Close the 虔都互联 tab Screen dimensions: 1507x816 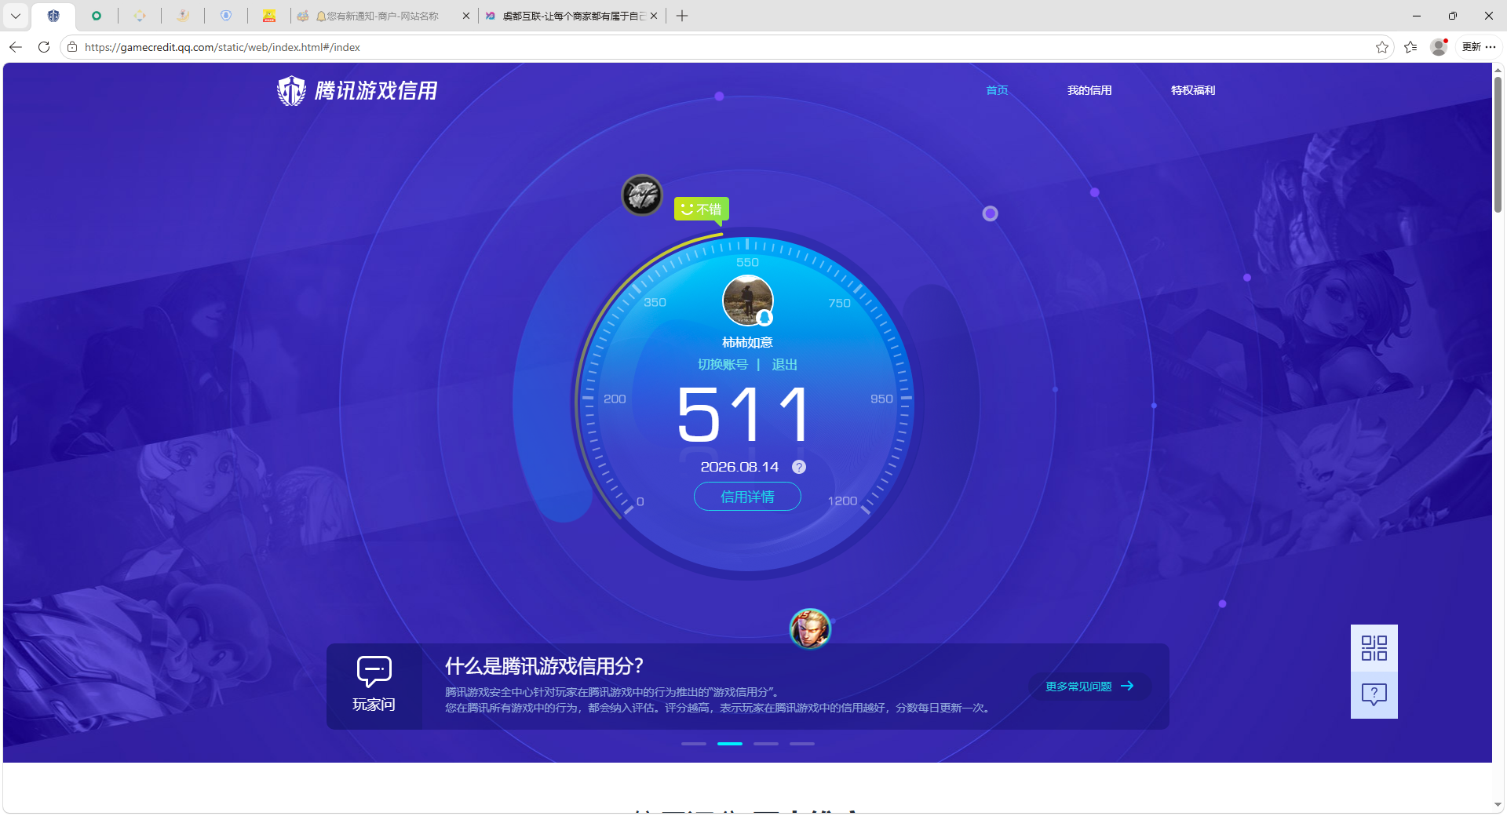pyautogui.click(x=654, y=16)
